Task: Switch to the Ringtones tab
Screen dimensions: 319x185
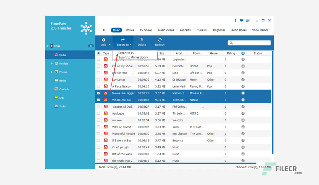Action: [x=219, y=30]
